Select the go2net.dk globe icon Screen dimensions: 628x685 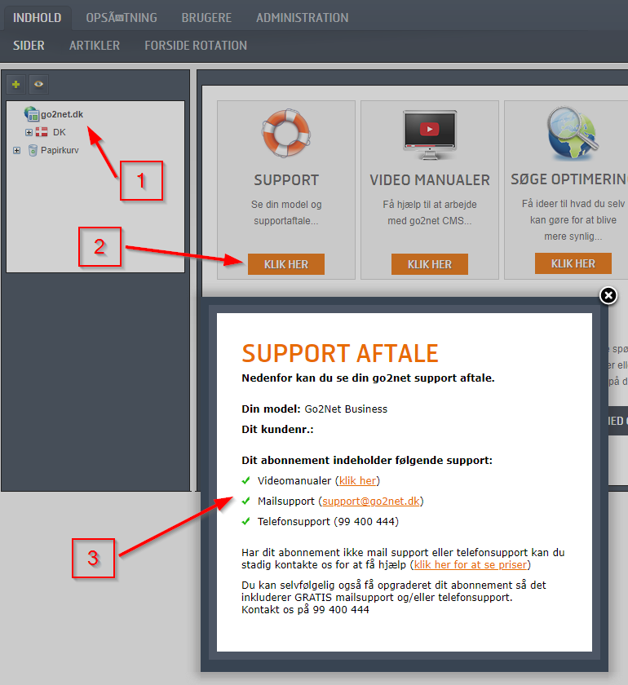pos(32,114)
